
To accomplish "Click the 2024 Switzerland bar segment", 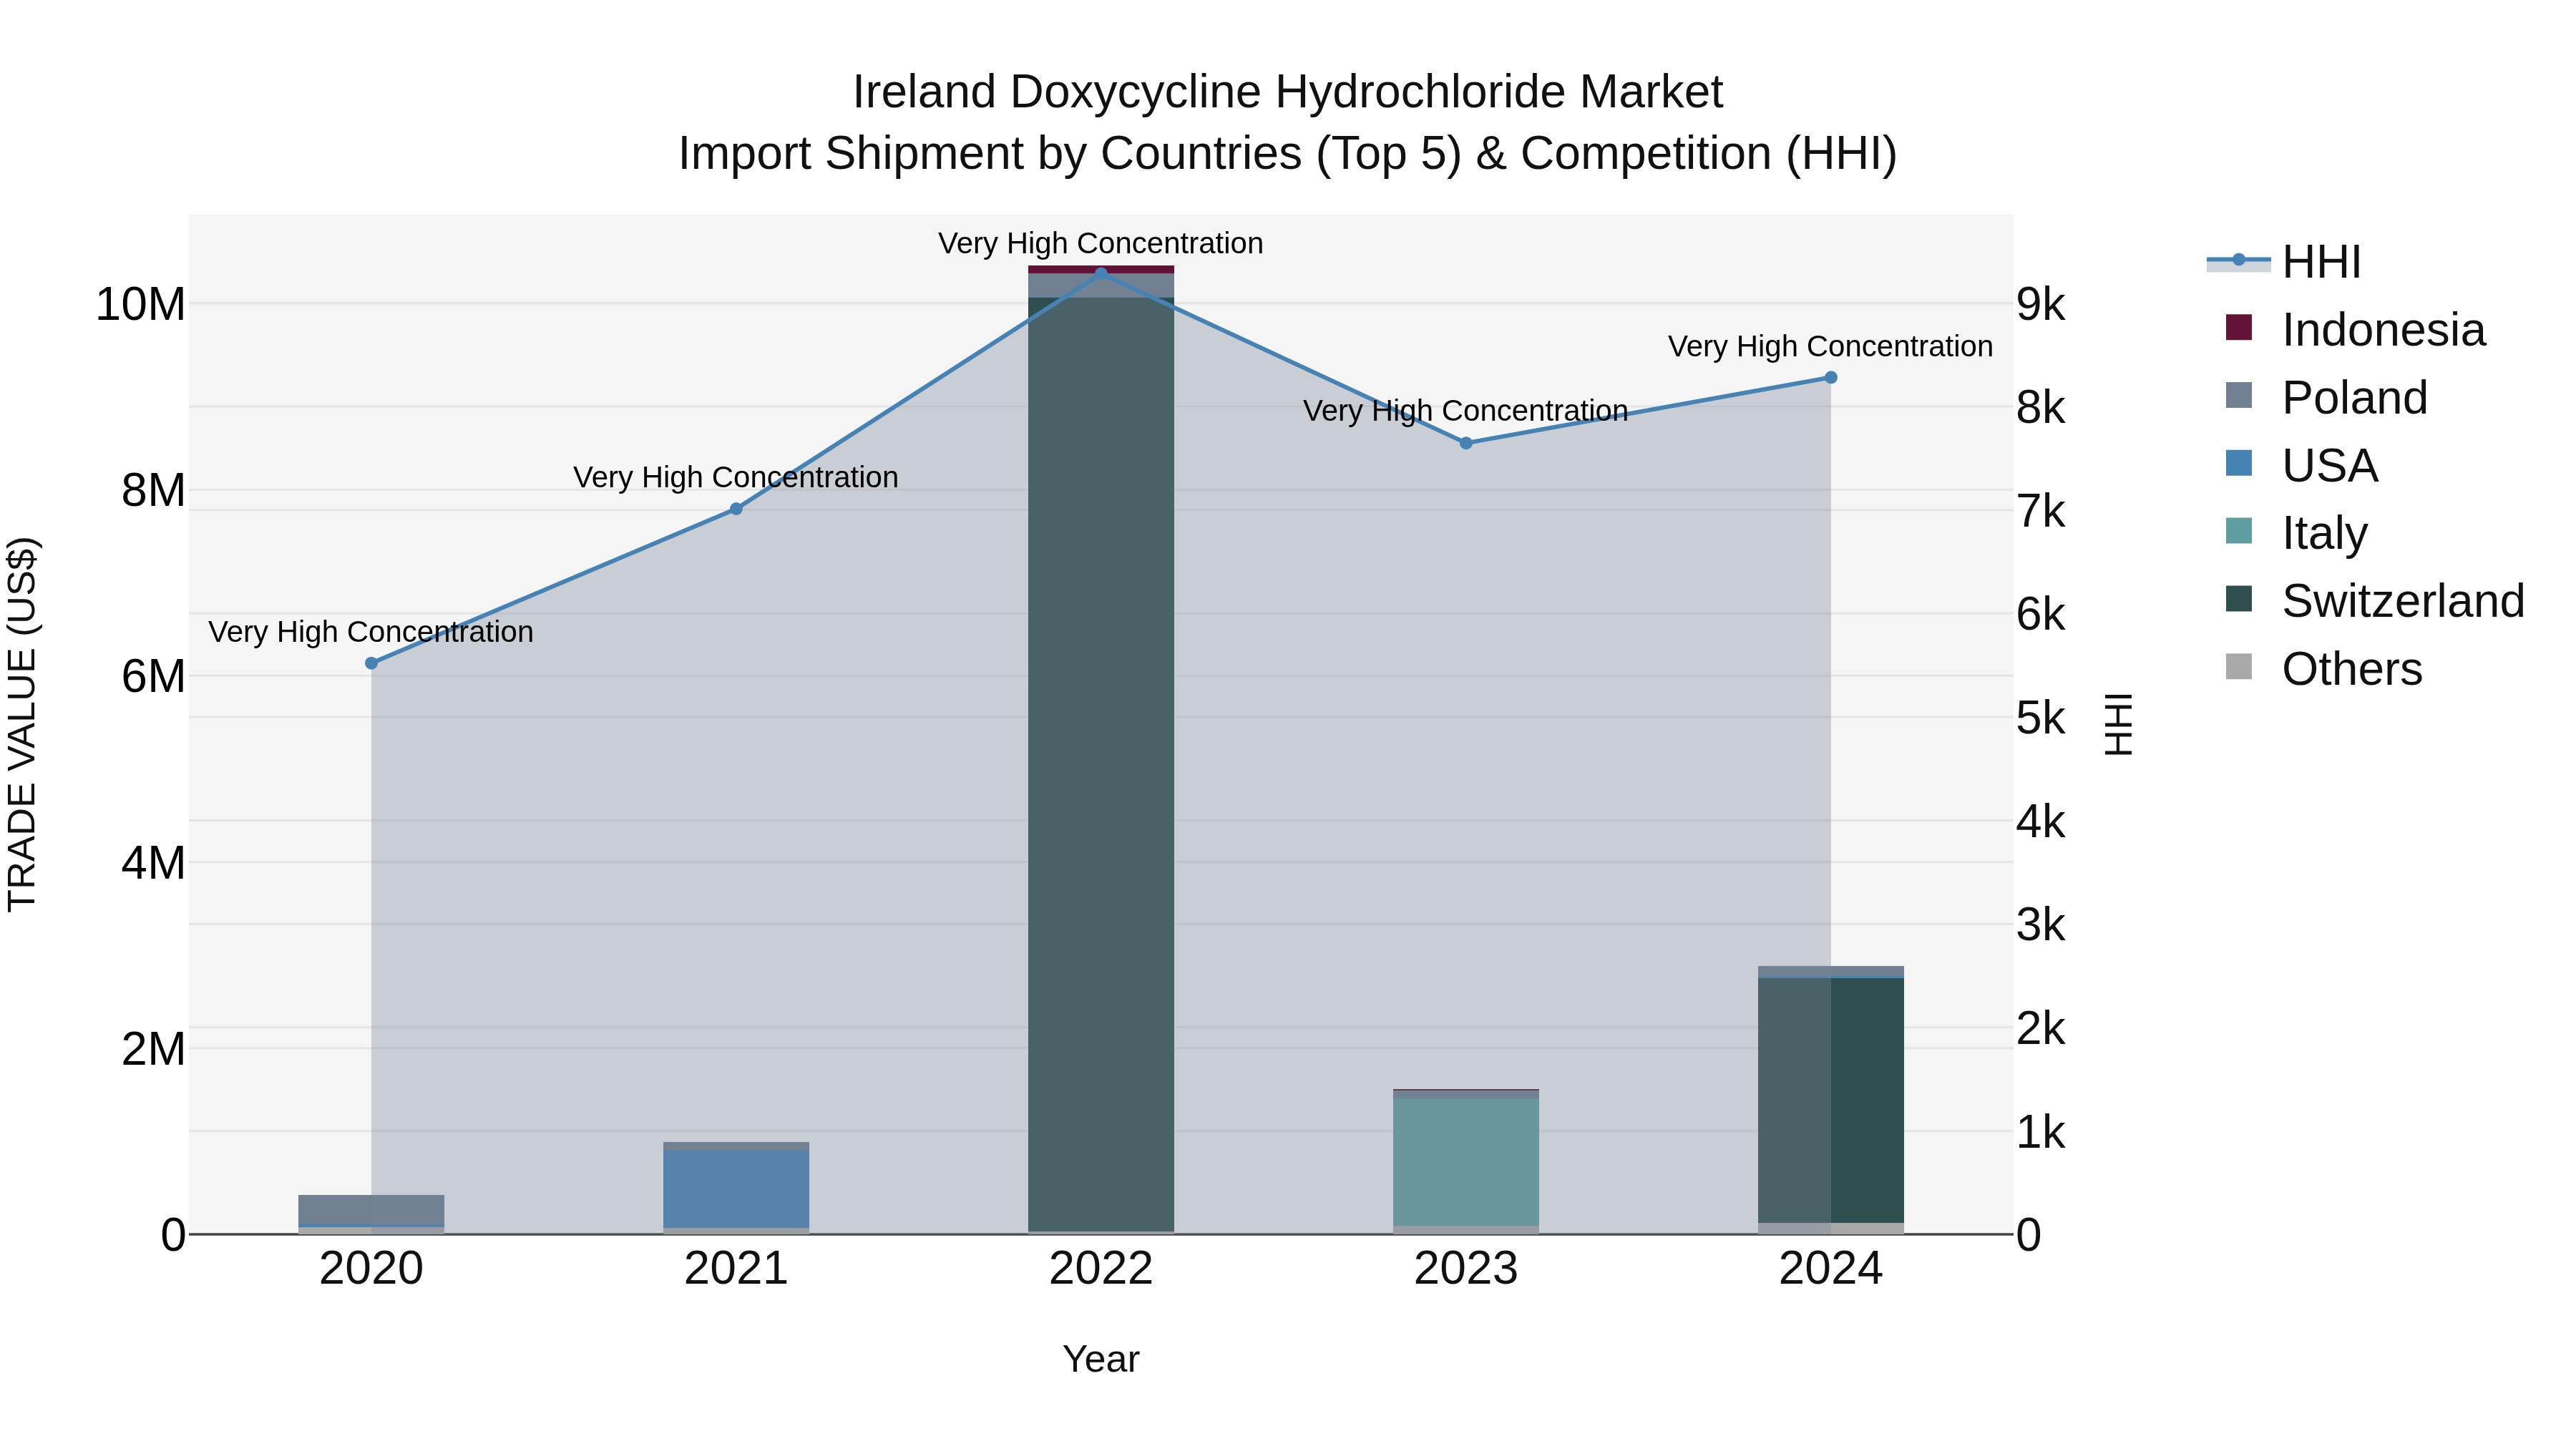I will coord(1831,1100).
